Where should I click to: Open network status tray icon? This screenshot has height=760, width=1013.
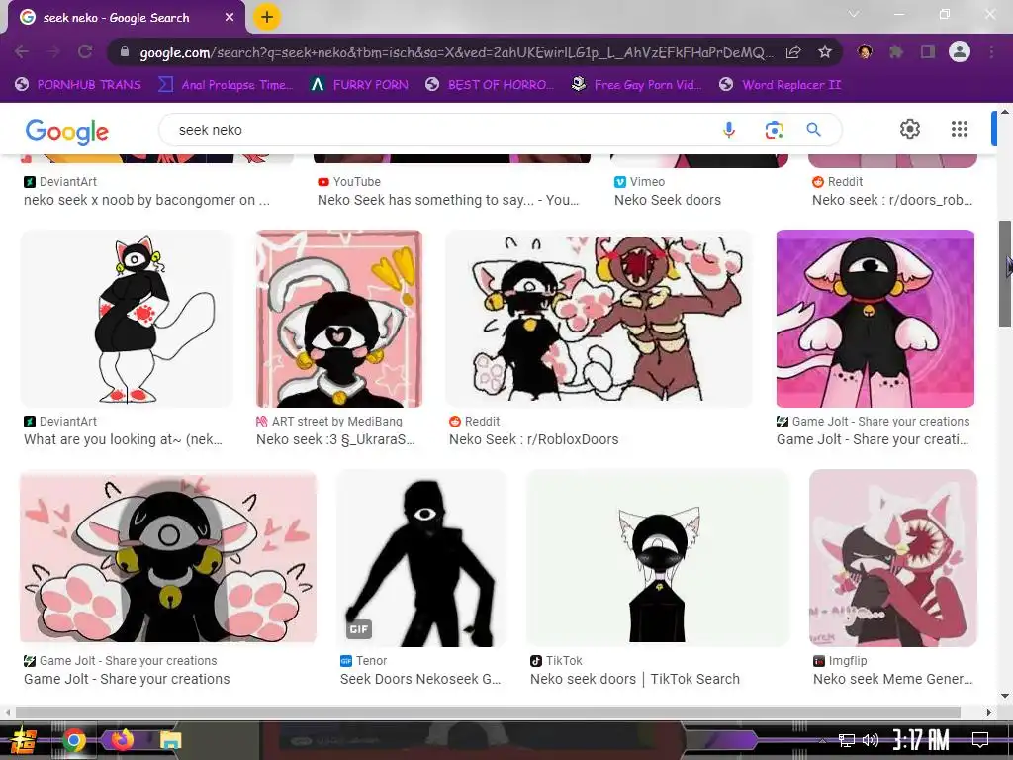[847, 740]
